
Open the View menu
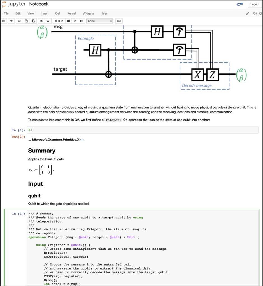[31, 13]
